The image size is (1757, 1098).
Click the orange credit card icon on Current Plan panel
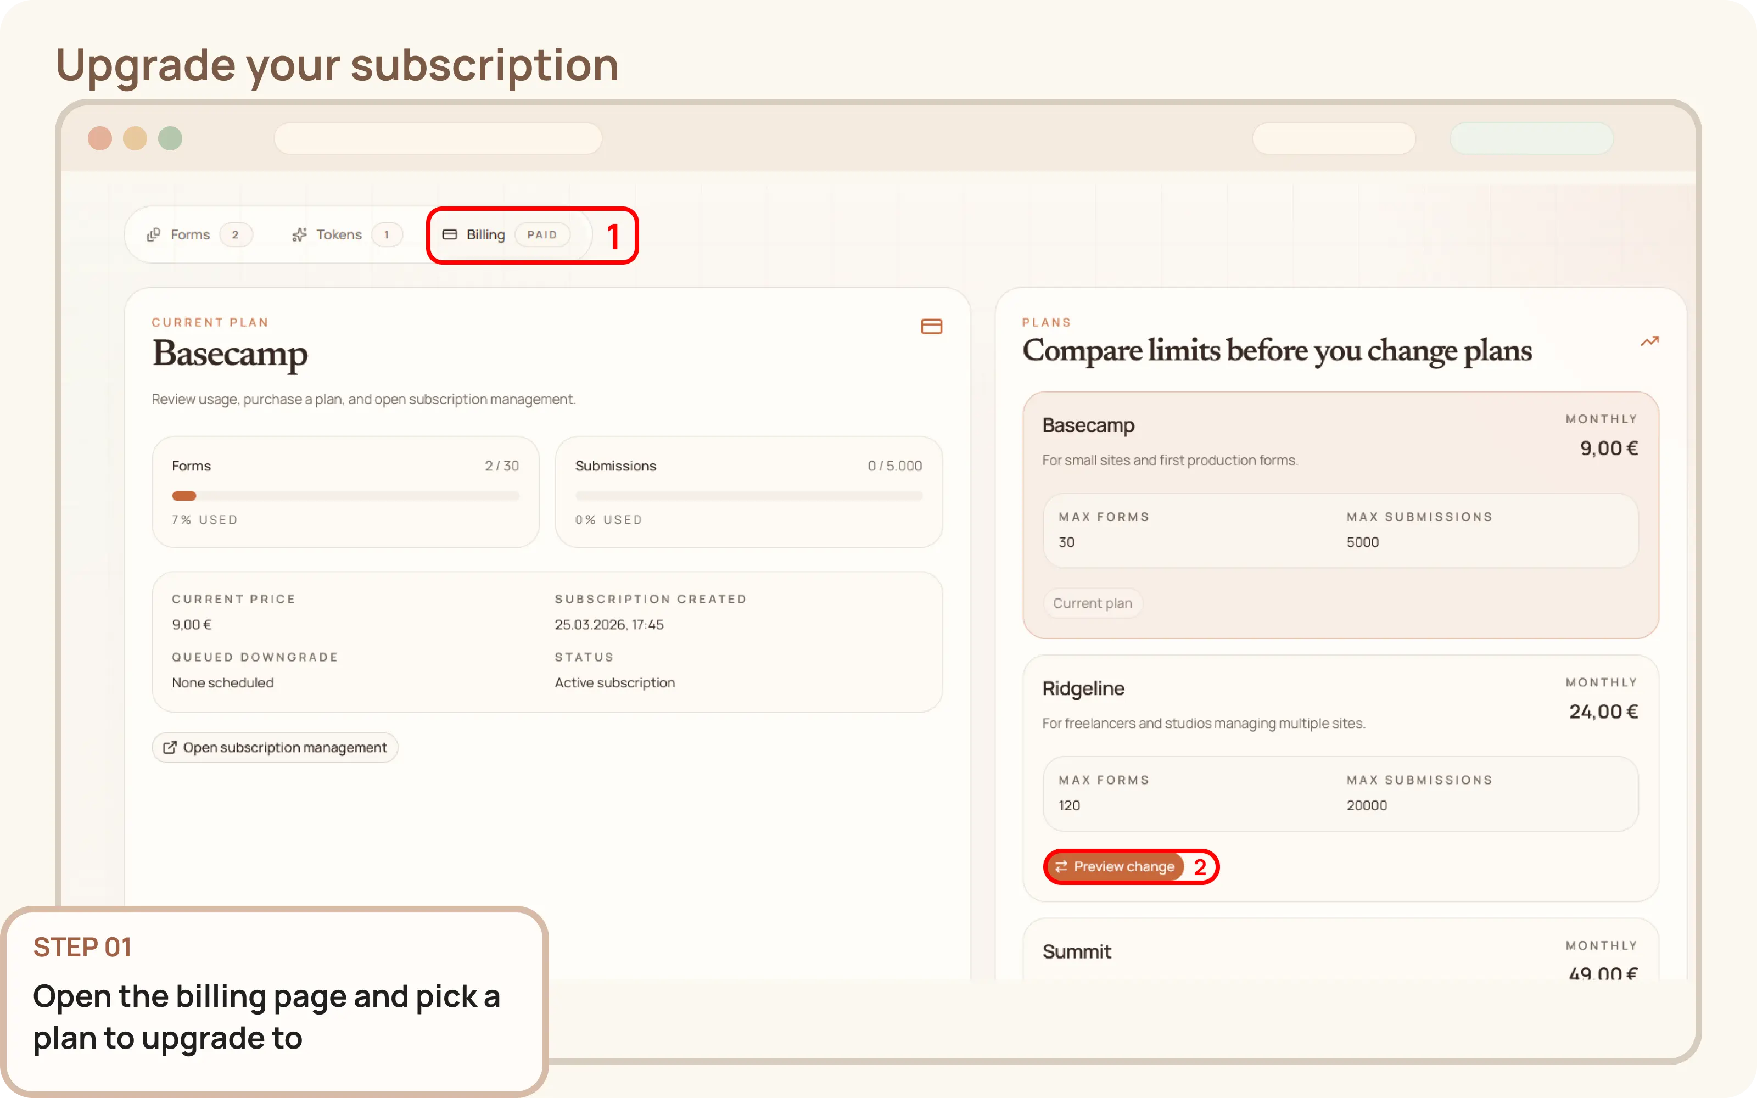(x=932, y=326)
